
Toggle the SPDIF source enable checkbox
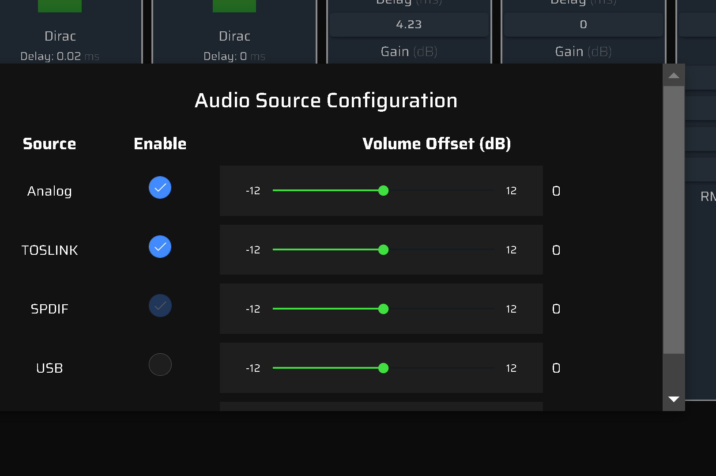pyautogui.click(x=160, y=306)
